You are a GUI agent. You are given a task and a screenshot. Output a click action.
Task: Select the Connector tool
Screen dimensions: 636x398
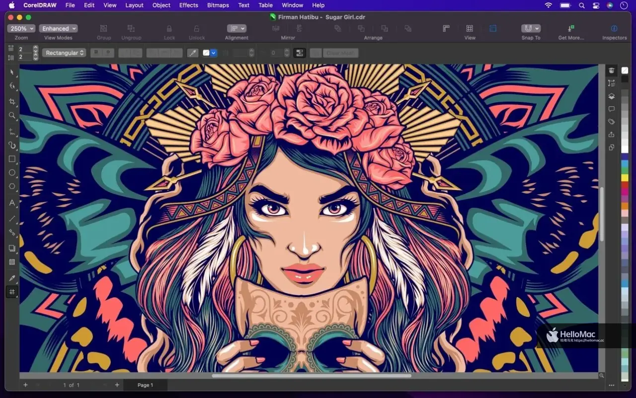[x=12, y=233]
